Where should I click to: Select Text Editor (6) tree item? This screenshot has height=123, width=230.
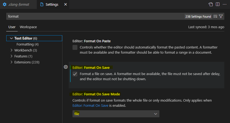click(34, 38)
